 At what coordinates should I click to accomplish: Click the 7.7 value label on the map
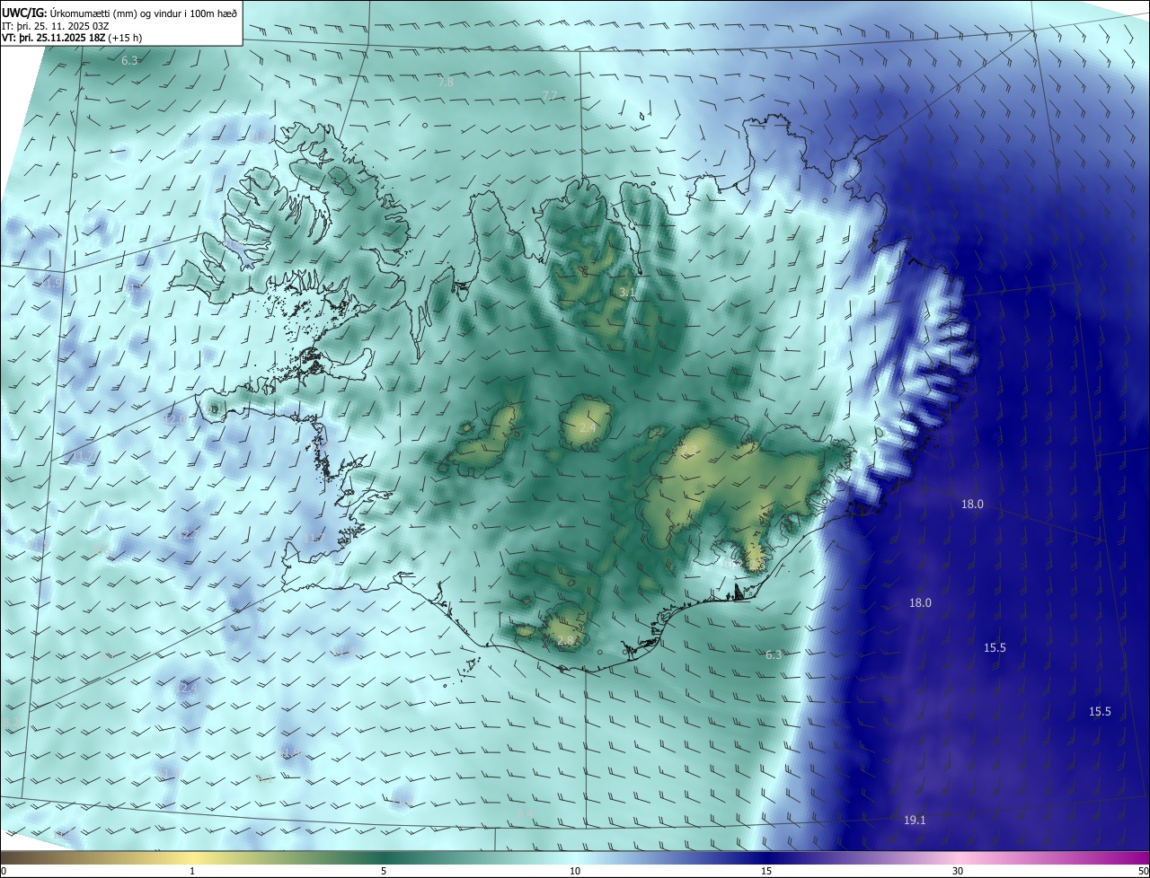550,95
